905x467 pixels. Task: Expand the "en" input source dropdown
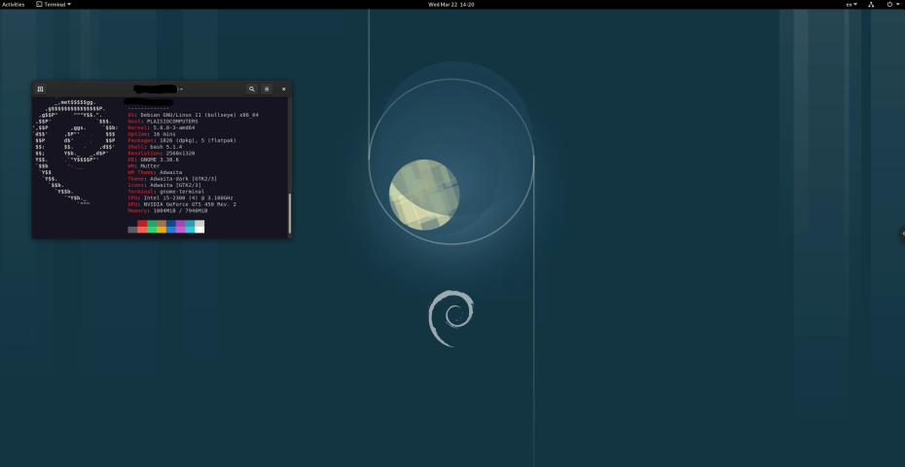click(851, 5)
